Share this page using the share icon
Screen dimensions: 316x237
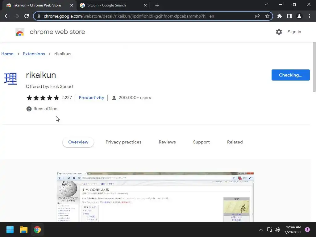point(257,16)
